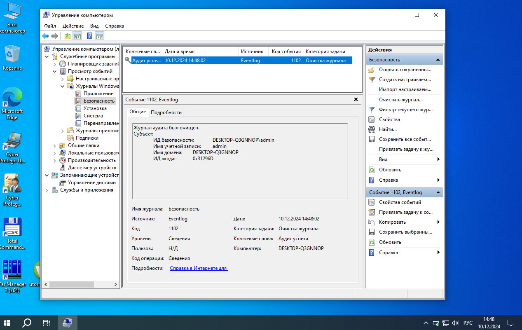Image resolution: width=522 pixels, height=330 pixels.
Task: Select Производительность node
Action: pos(92,160)
